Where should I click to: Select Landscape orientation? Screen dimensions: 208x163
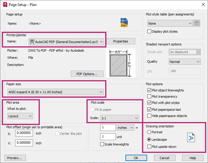coord(149,140)
